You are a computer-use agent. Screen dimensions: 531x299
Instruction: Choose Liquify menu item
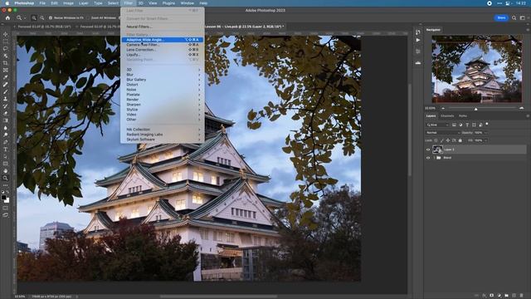point(163,55)
